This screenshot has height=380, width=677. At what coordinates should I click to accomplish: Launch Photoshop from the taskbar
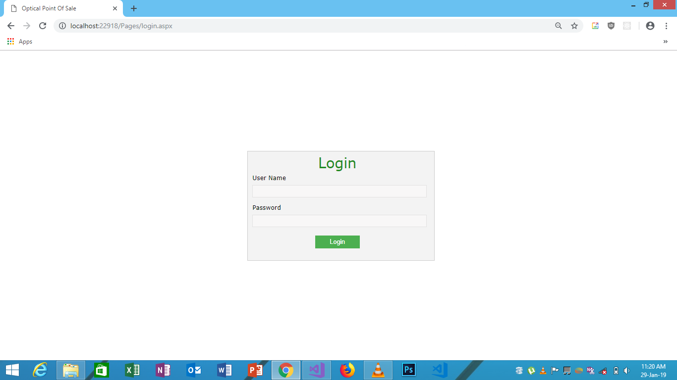[408, 370]
